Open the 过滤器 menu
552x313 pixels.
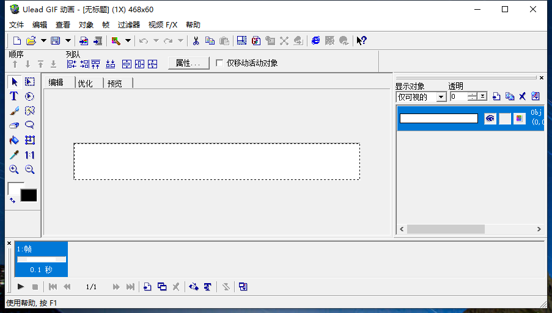[x=129, y=25]
